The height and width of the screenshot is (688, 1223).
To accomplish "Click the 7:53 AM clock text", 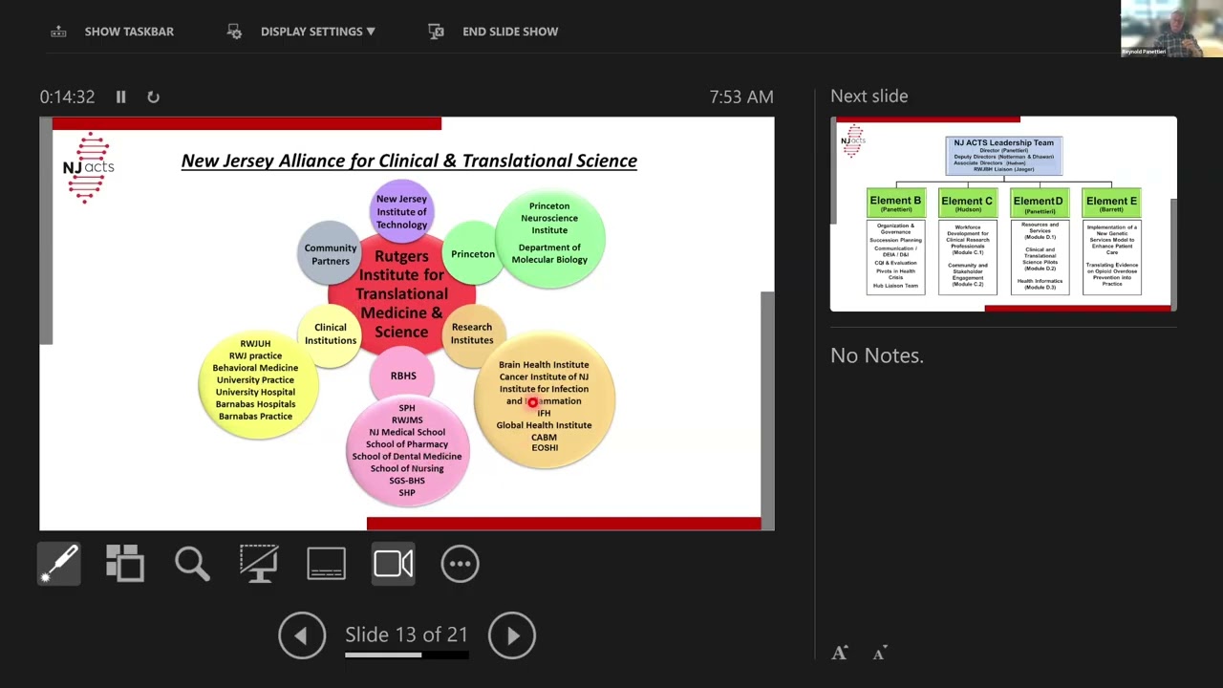I will (741, 97).
